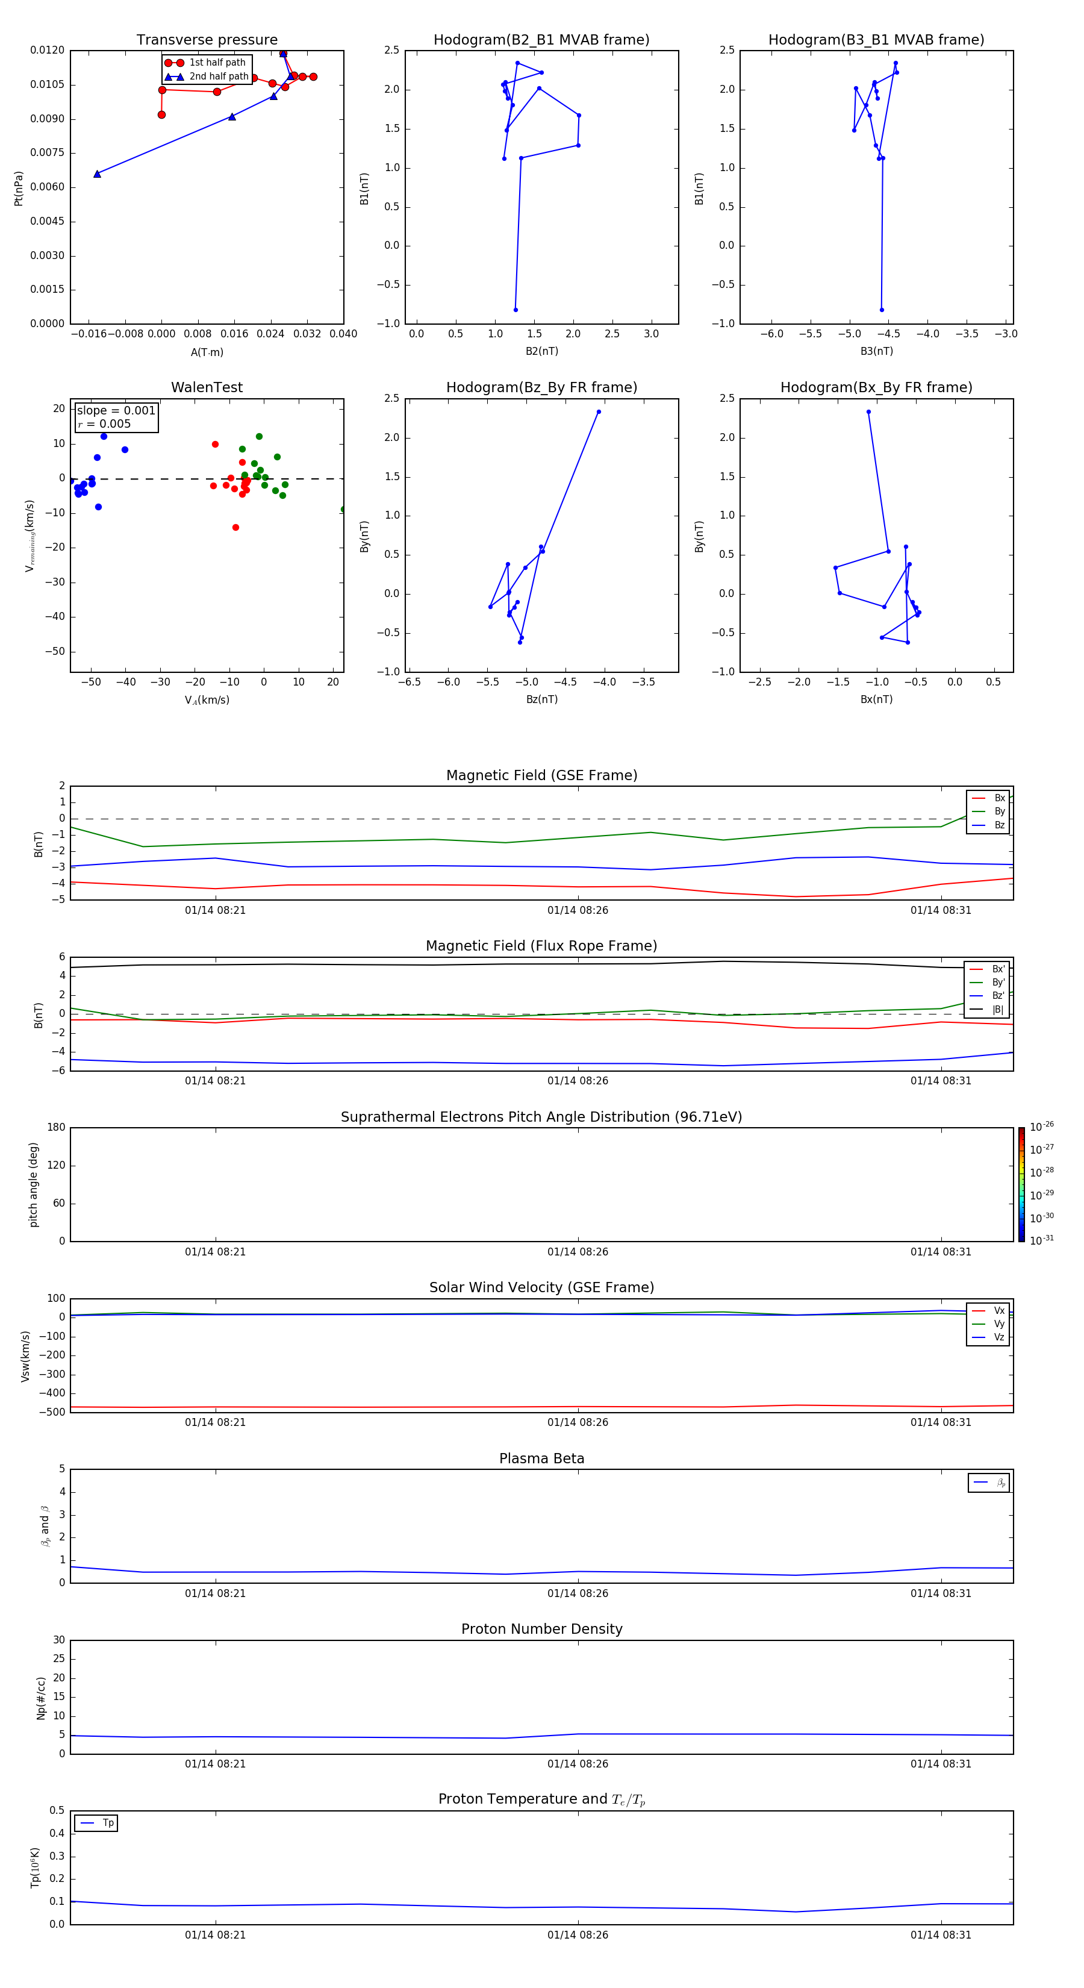Click the 'Pt(nPa)' y-axis label

pyautogui.click(x=19, y=189)
